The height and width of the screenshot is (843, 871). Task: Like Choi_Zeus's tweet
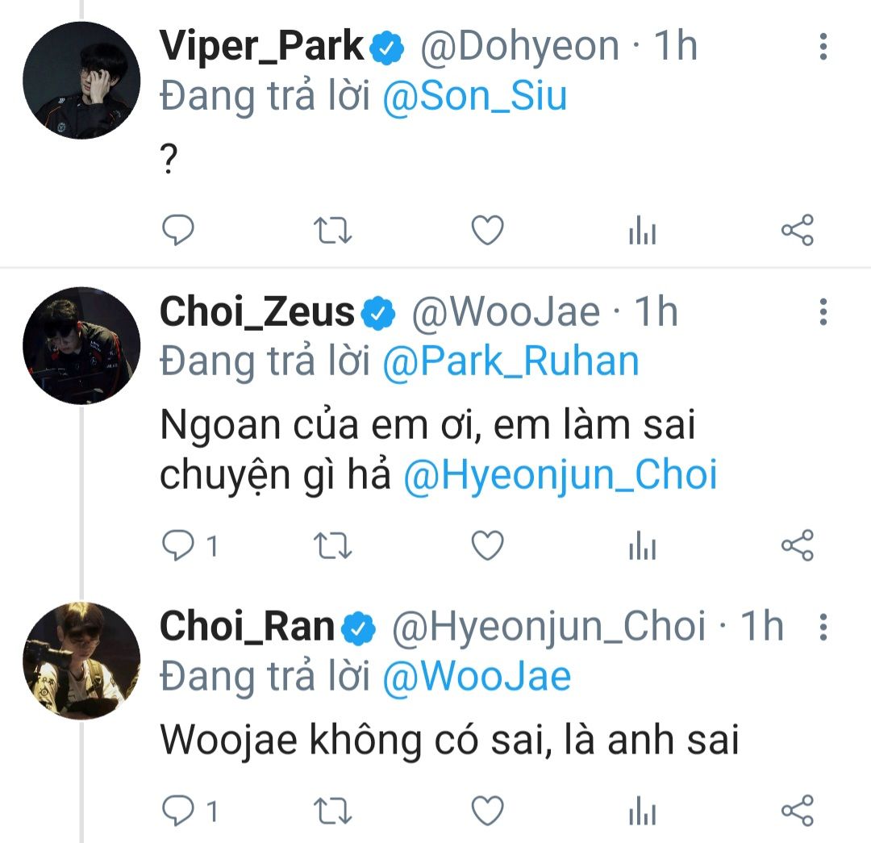point(487,547)
